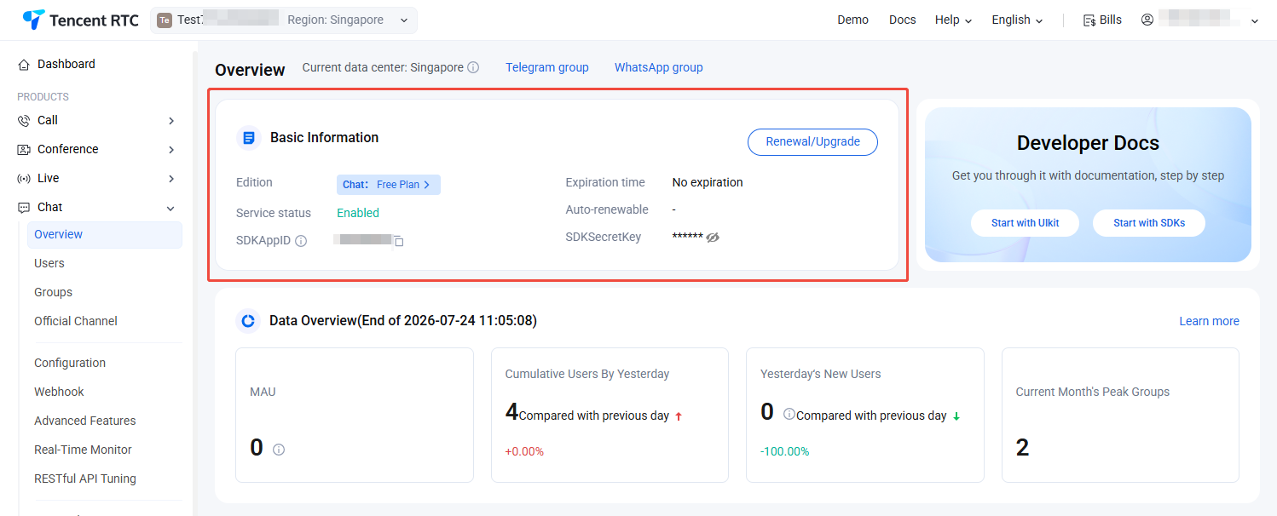The width and height of the screenshot is (1277, 516).
Task: Click the Tencent RTC logo
Action: coord(80,20)
